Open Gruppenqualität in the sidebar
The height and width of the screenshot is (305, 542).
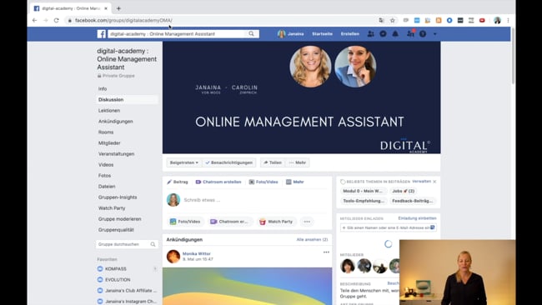tap(116, 230)
